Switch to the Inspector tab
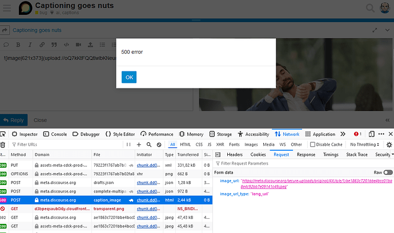This screenshot has height=233, width=394. pyautogui.click(x=25, y=134)
